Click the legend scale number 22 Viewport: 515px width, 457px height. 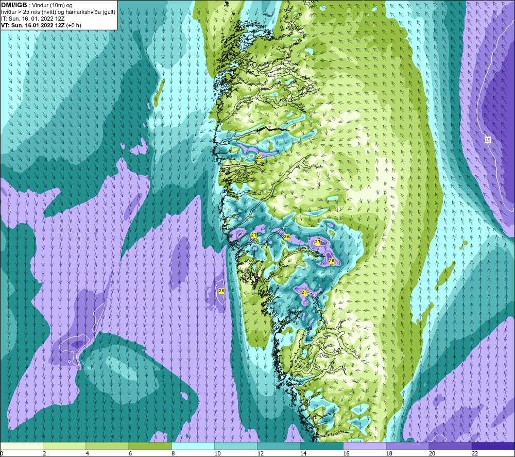(x=475, y=453)
